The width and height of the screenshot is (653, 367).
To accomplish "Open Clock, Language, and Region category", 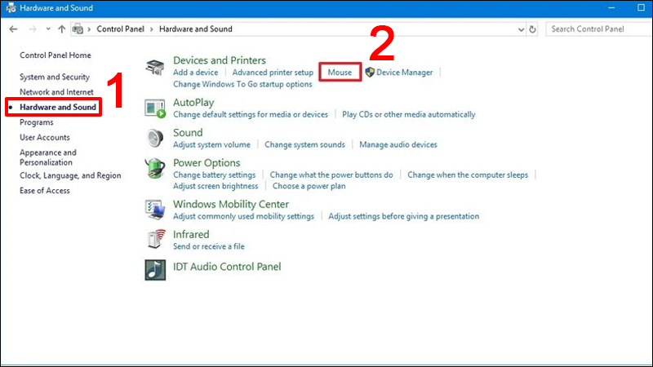I will coord(70,175).
